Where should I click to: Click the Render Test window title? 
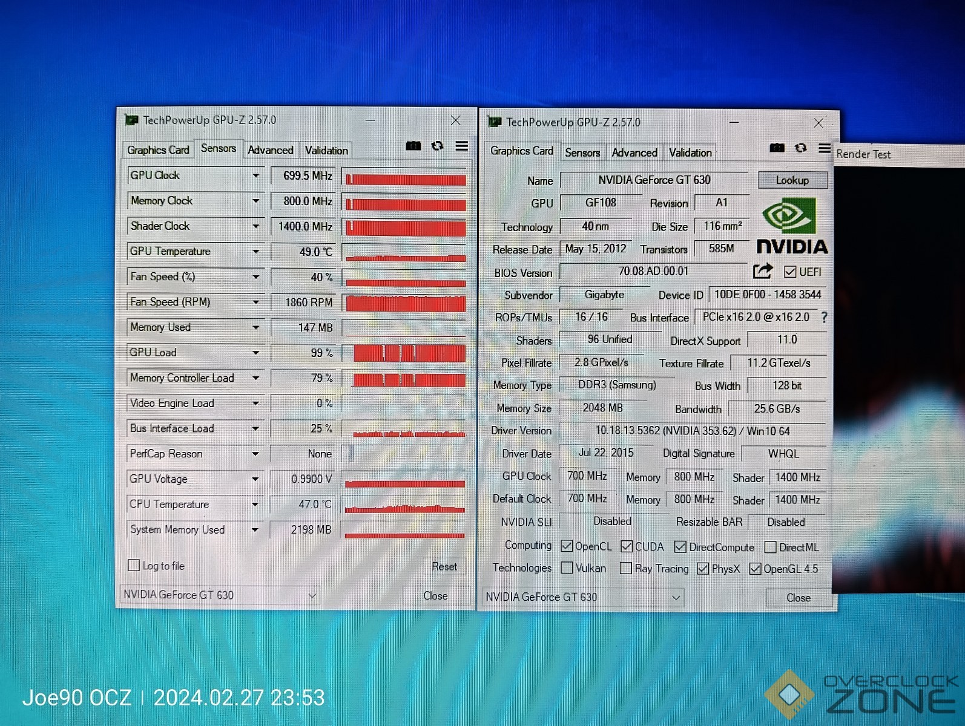(863, 154)
